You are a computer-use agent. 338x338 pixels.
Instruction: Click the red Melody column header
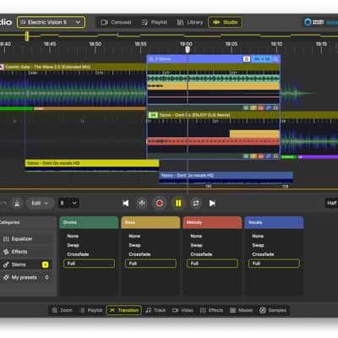click(x=212, y=222)
